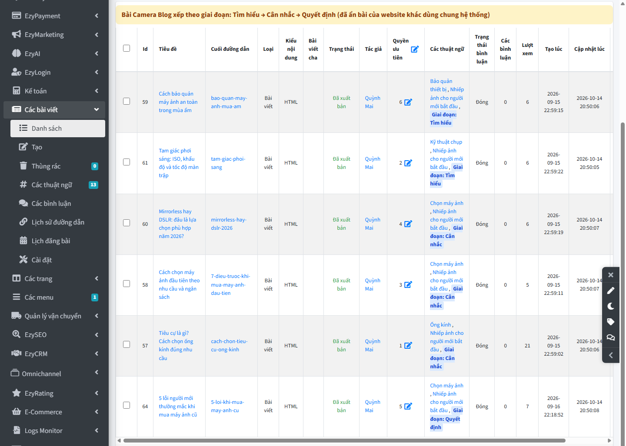Click the priority edit icon in the column header
Image resolution: width=626 pixels, height=446 pixels.
(415, 49)
